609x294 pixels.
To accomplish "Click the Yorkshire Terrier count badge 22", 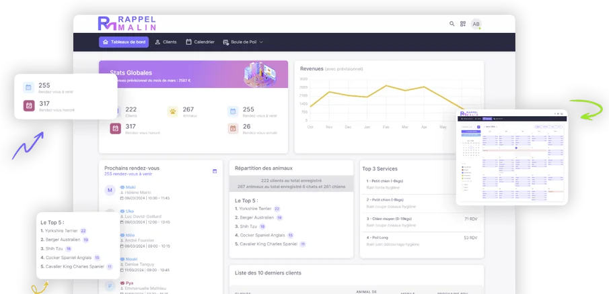I will tap(277, 209).
